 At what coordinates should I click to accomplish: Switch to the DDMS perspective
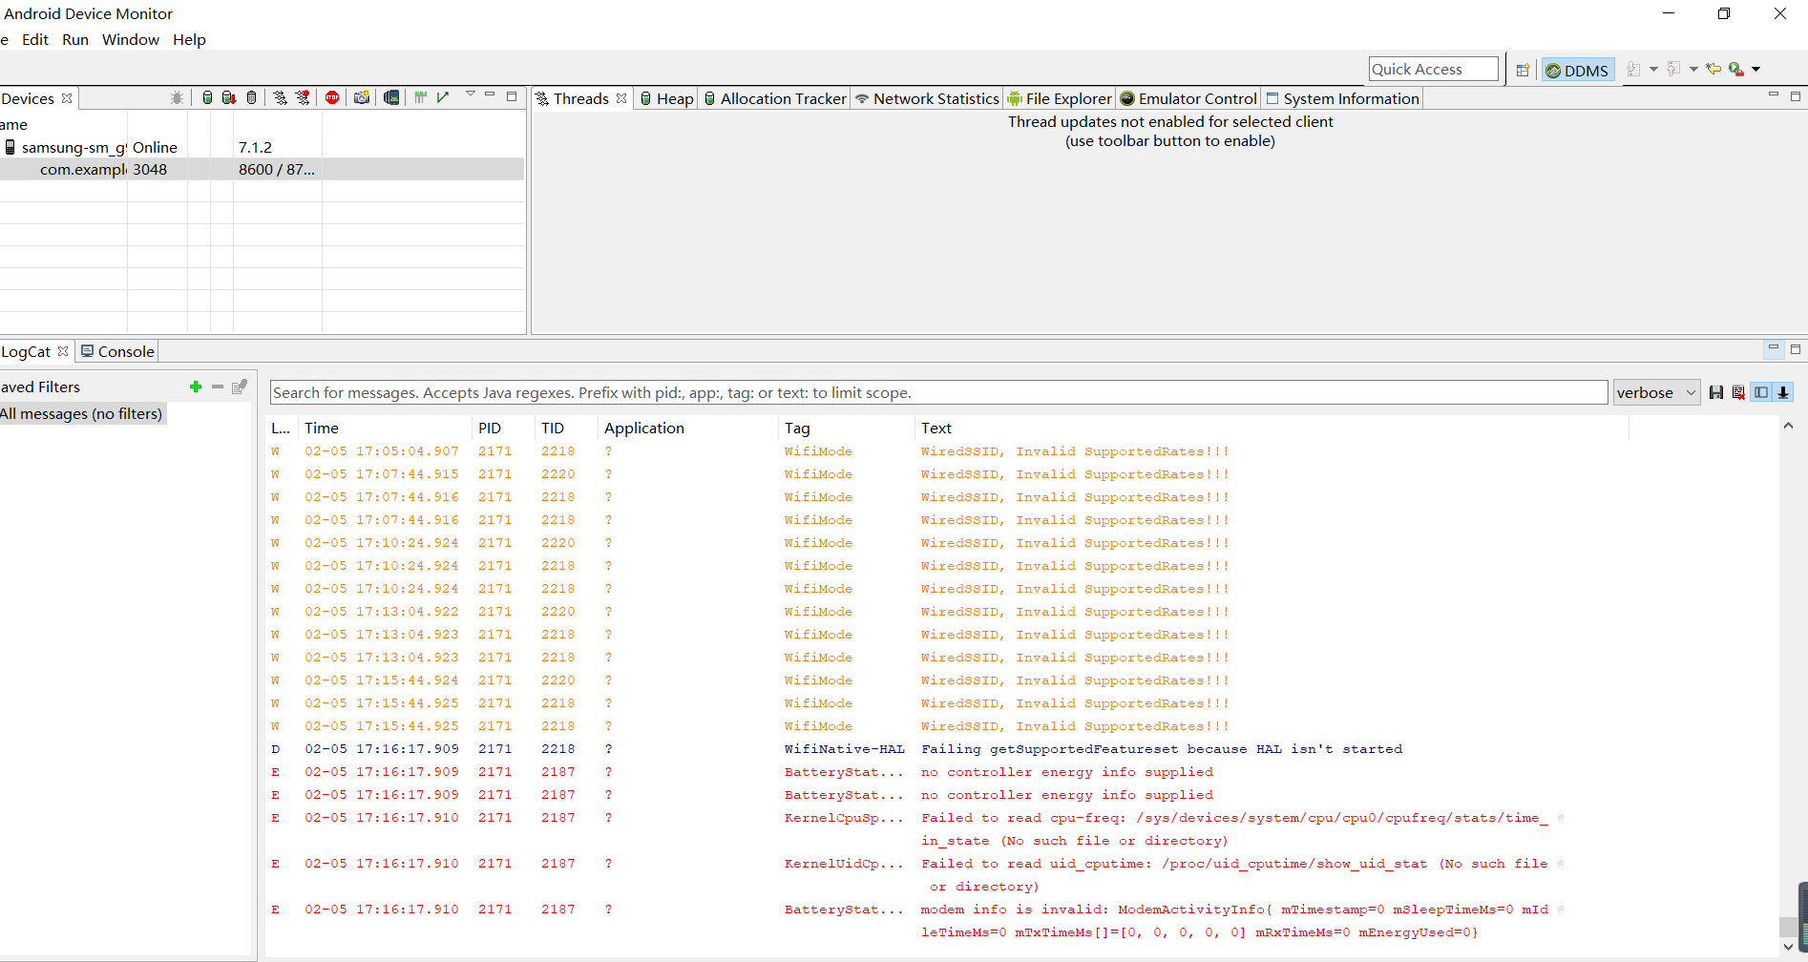point(1577,70)
